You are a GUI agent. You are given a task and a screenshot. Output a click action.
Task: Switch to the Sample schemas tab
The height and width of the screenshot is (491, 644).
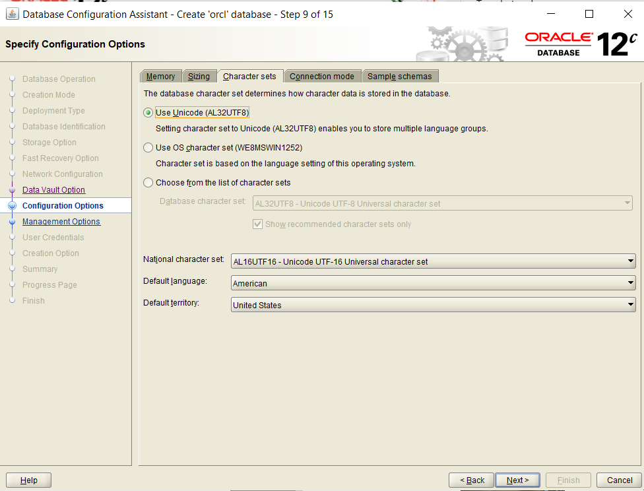400,76
